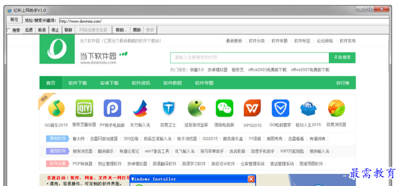Open the 排行榜 nav item
399x186 pixels.
343,83
